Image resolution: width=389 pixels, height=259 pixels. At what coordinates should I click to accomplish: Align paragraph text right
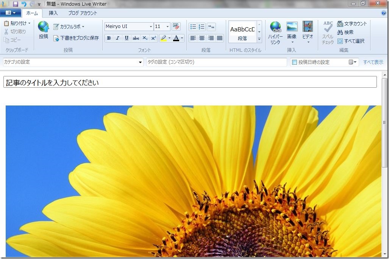tap(211, 38)
